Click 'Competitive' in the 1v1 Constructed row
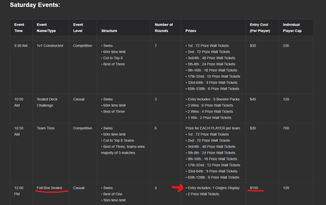Image resolution: width=326 pixels, height=205 pixels. pos(83,46)
